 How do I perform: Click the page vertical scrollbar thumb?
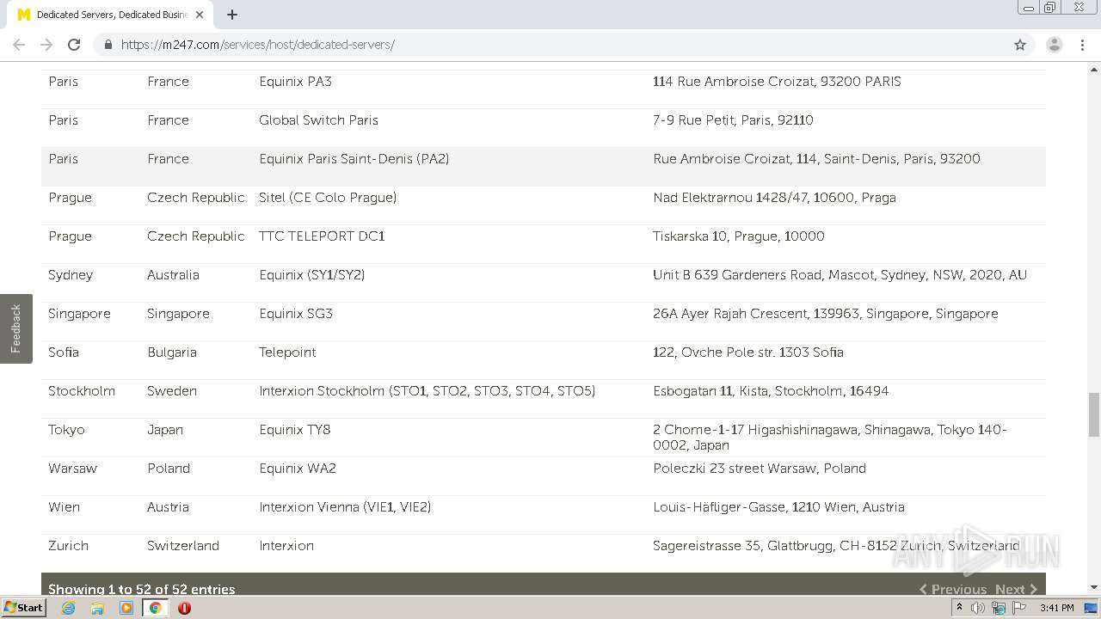click(x=1093, y=415)
